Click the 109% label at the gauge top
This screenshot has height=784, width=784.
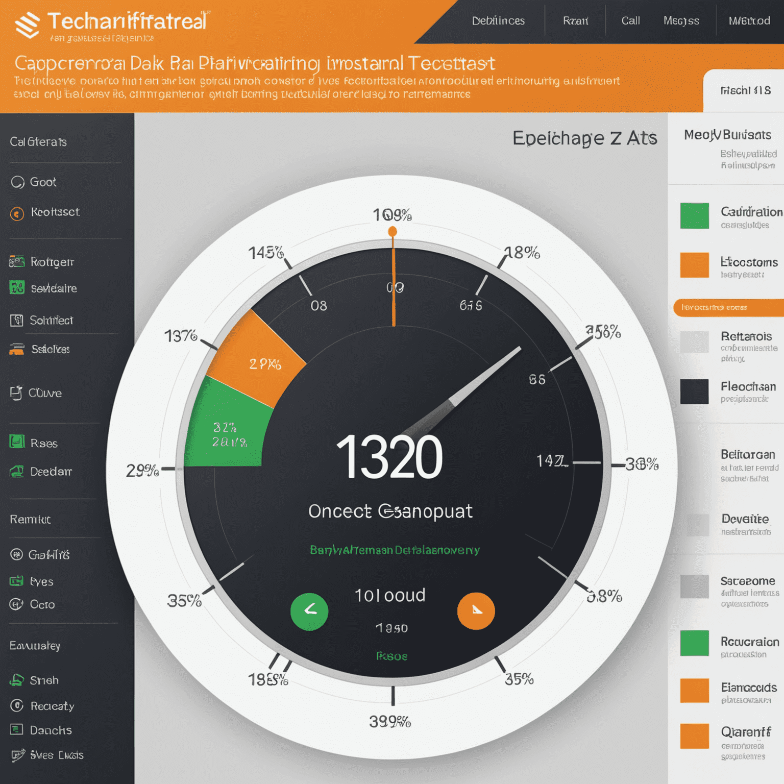click(x=392, y=215)
